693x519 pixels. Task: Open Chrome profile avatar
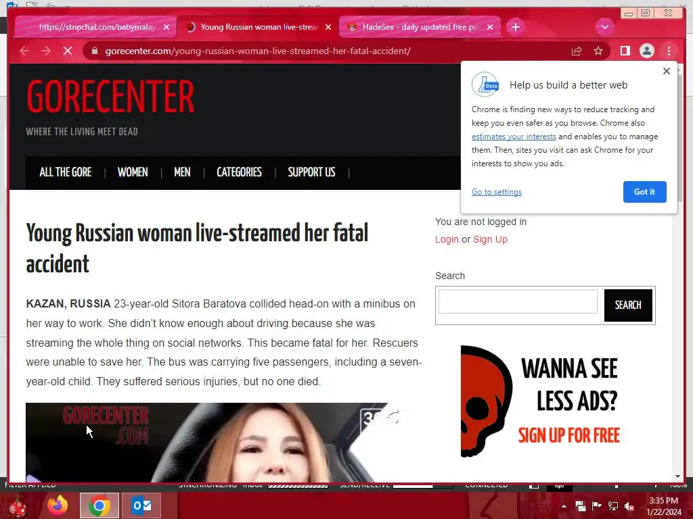(x=646, y=51)
